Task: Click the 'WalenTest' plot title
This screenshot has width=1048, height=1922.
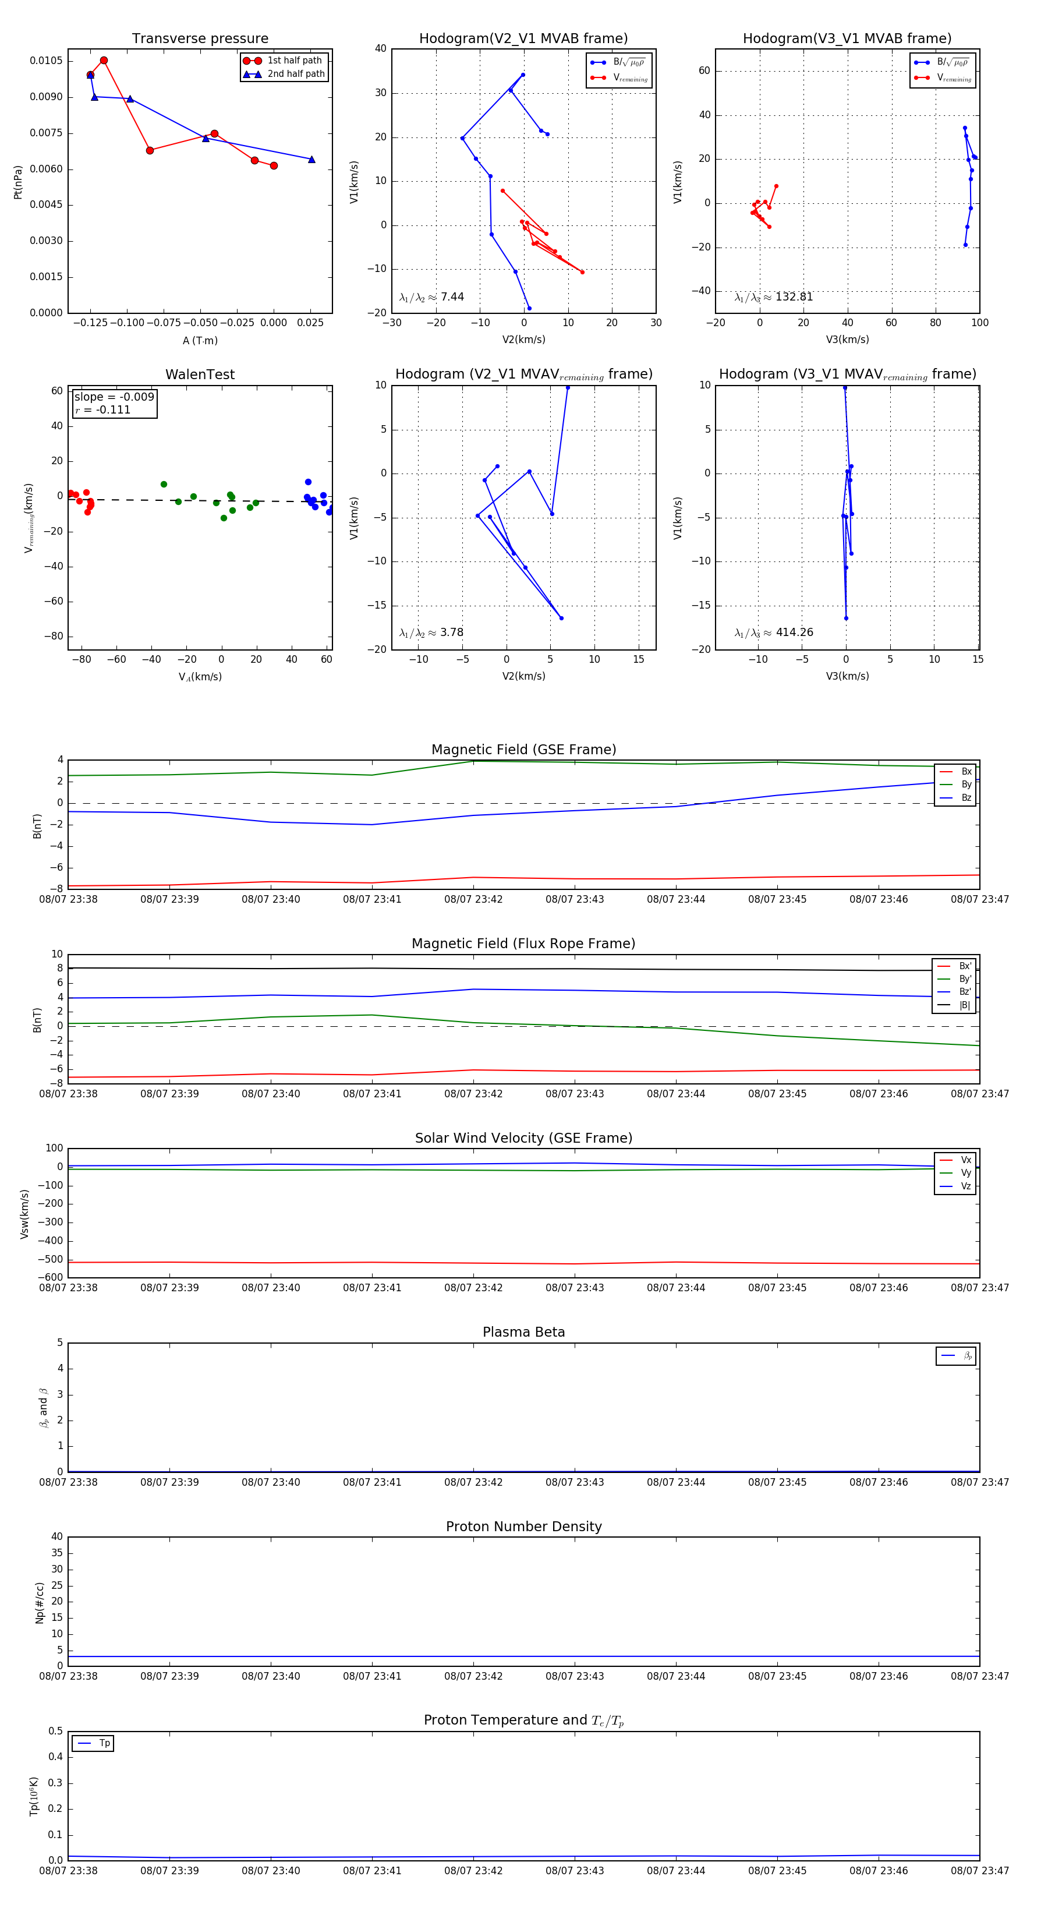Action: click(x=200, y=374)
